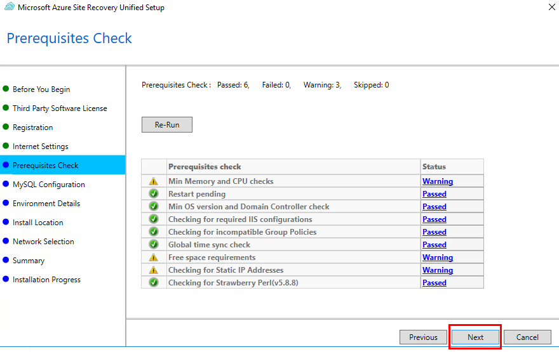Image resolution: width=559 pixels, height=352 pixels.
Task: Click the Azure Site Recovery cloud icon
Action: 10,7
